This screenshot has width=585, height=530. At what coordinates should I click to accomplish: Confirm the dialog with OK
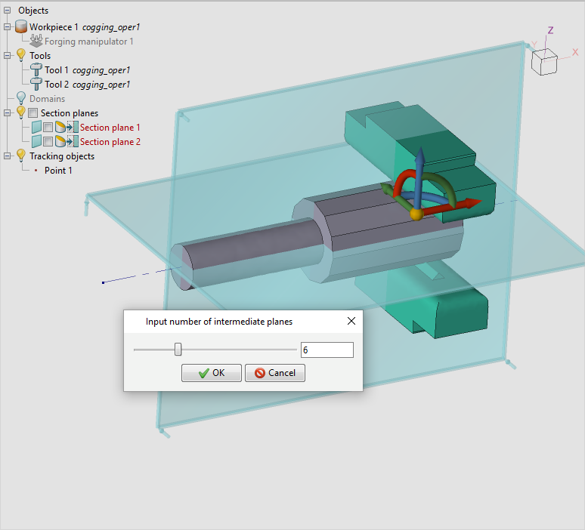pyautogui.click(x=212, y=373)
